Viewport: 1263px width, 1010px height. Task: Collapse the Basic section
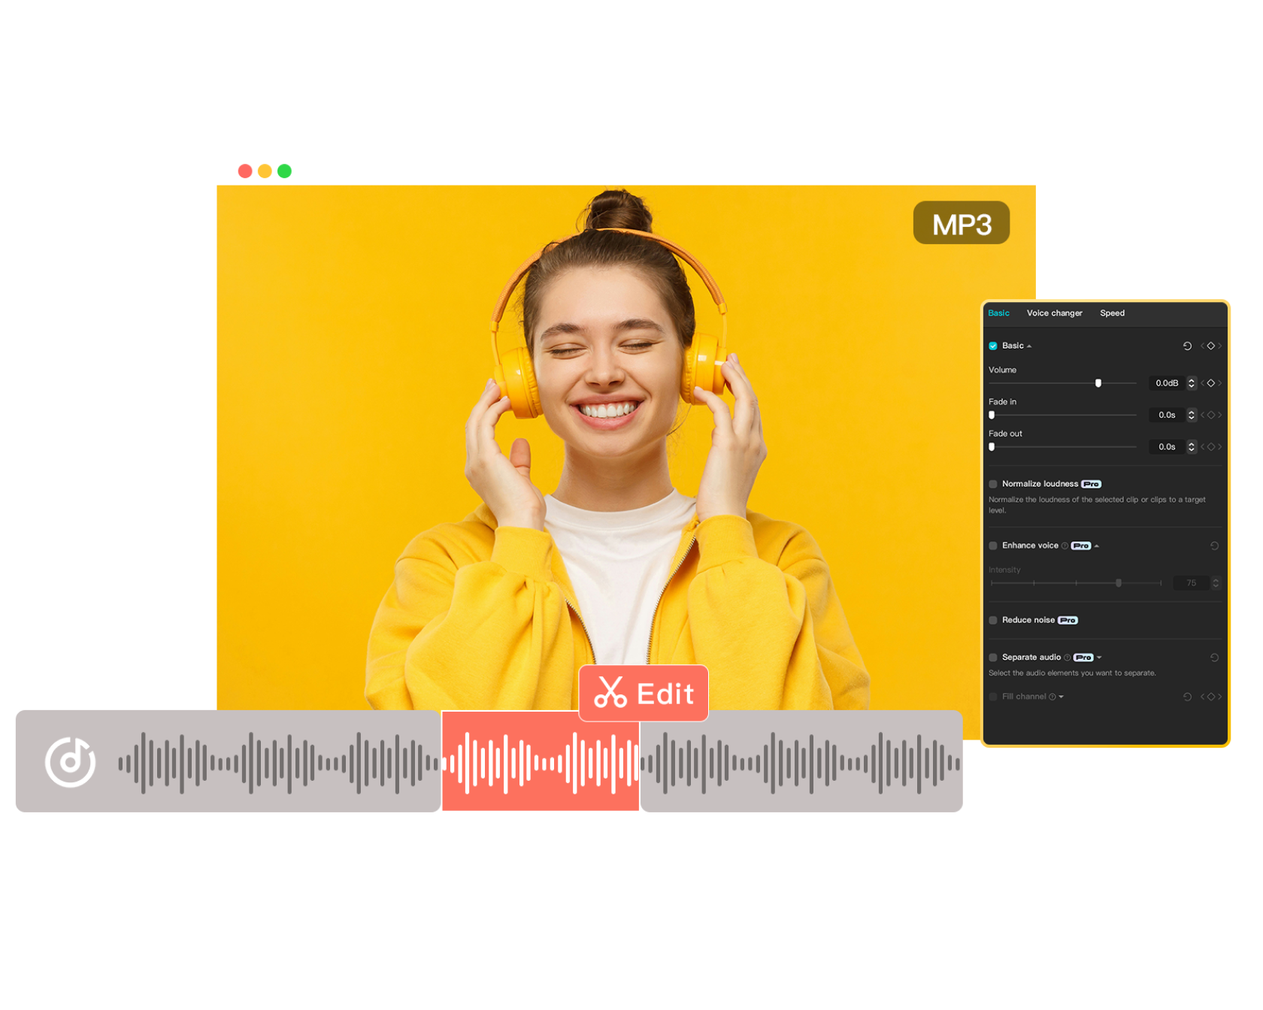(x=1028, y=346)
